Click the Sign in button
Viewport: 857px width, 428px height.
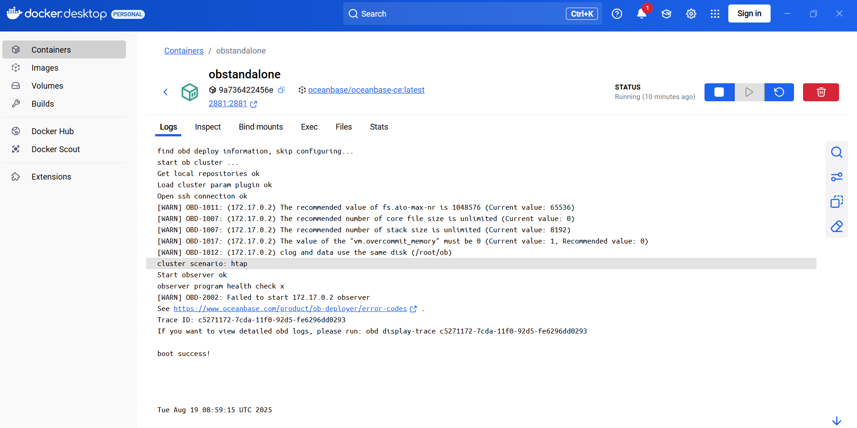coord(749,14)
